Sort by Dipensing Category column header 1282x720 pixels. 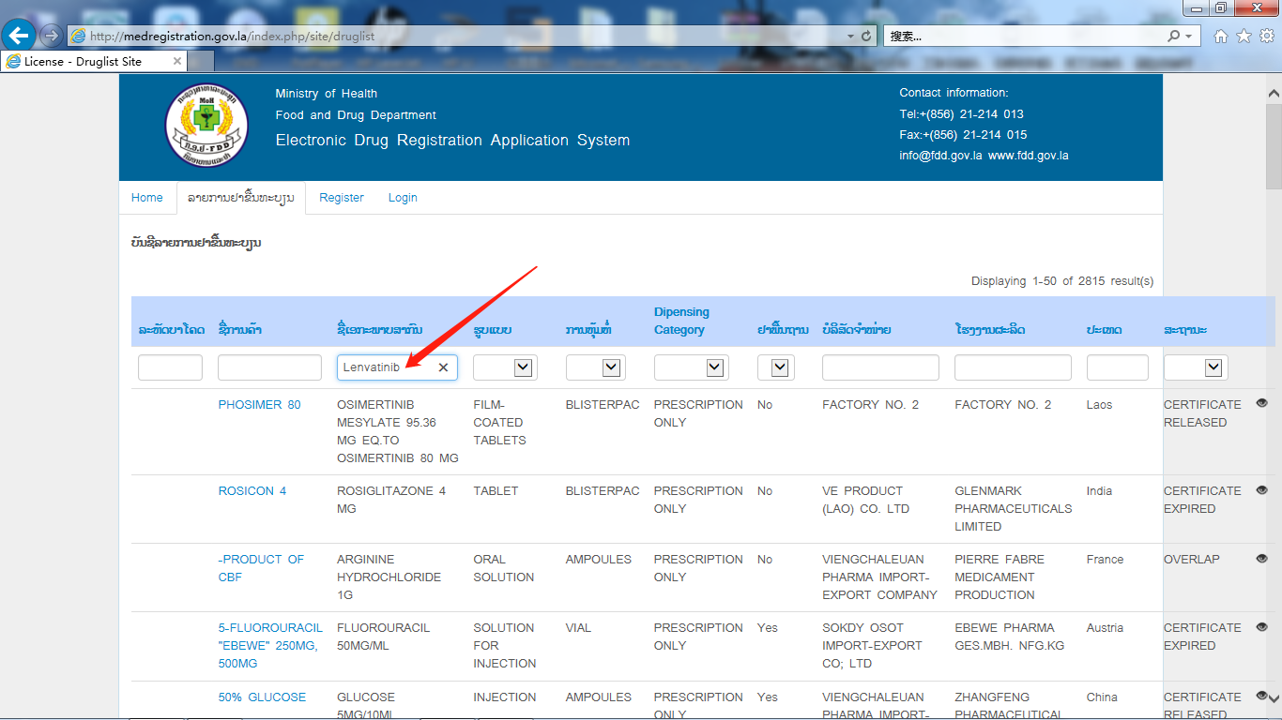point(681,321)
